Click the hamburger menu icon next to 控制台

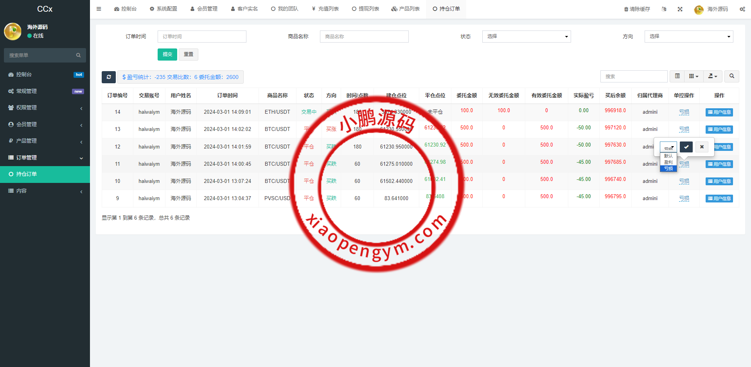(99, 9)
